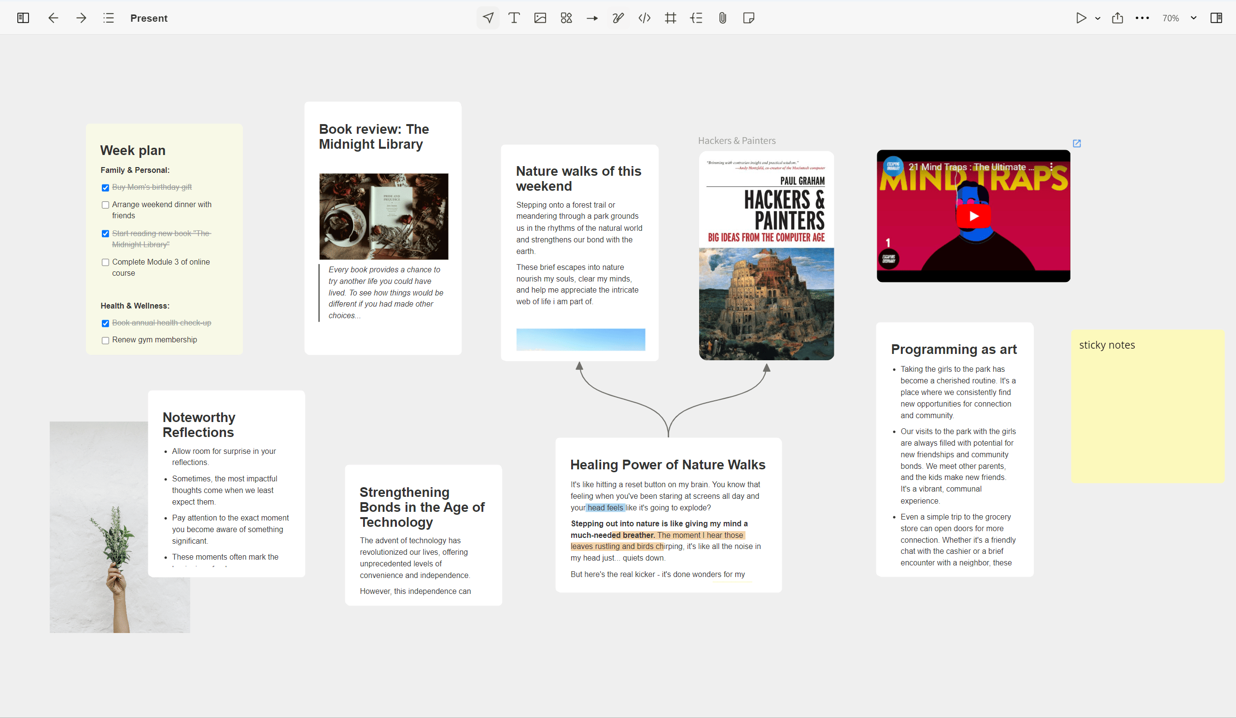Select the sky image in Nature walks
Screen dimensions: 1236x718
coord(581,339)
